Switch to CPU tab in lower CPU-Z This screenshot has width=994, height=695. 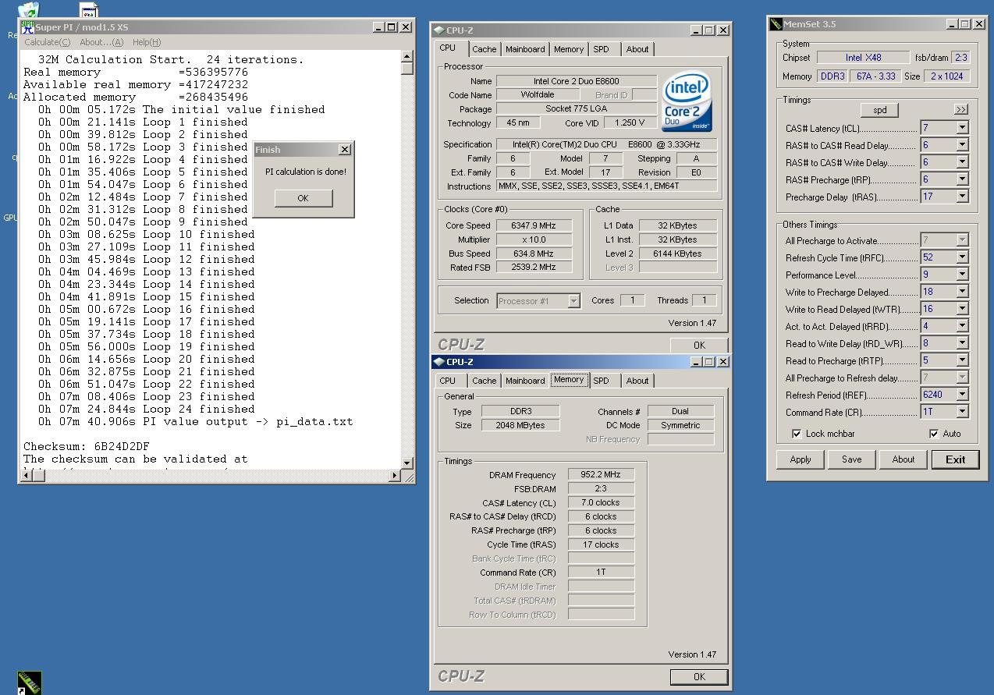click(447, 381)
